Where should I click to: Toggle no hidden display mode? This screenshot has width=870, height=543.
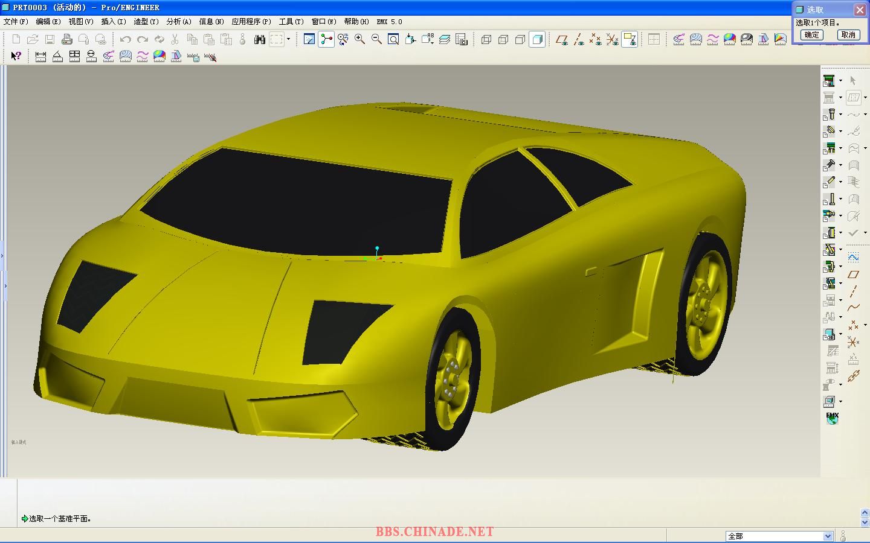[x=520, y=39]
